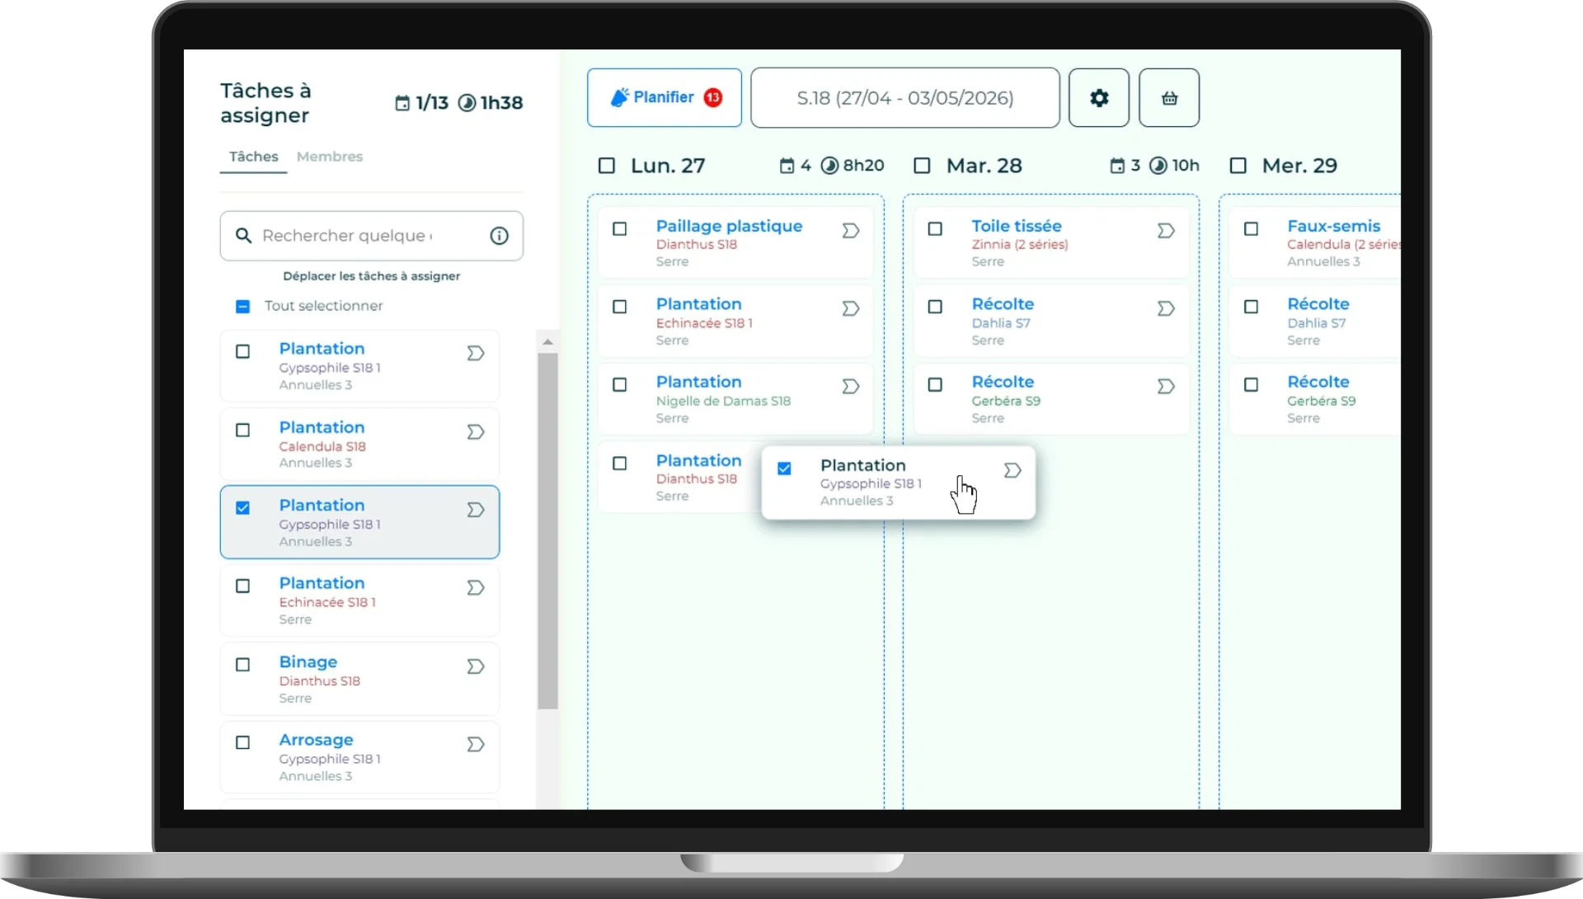Click the basket icon next to the settings gear
This screenshot has height=899, width=1583.
[1169, 97]
